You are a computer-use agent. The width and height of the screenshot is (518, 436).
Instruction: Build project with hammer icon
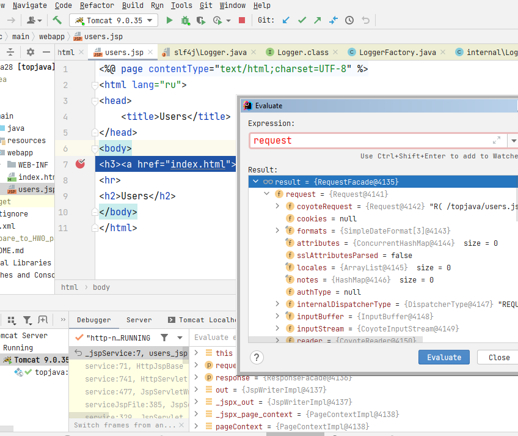[57, 21]
